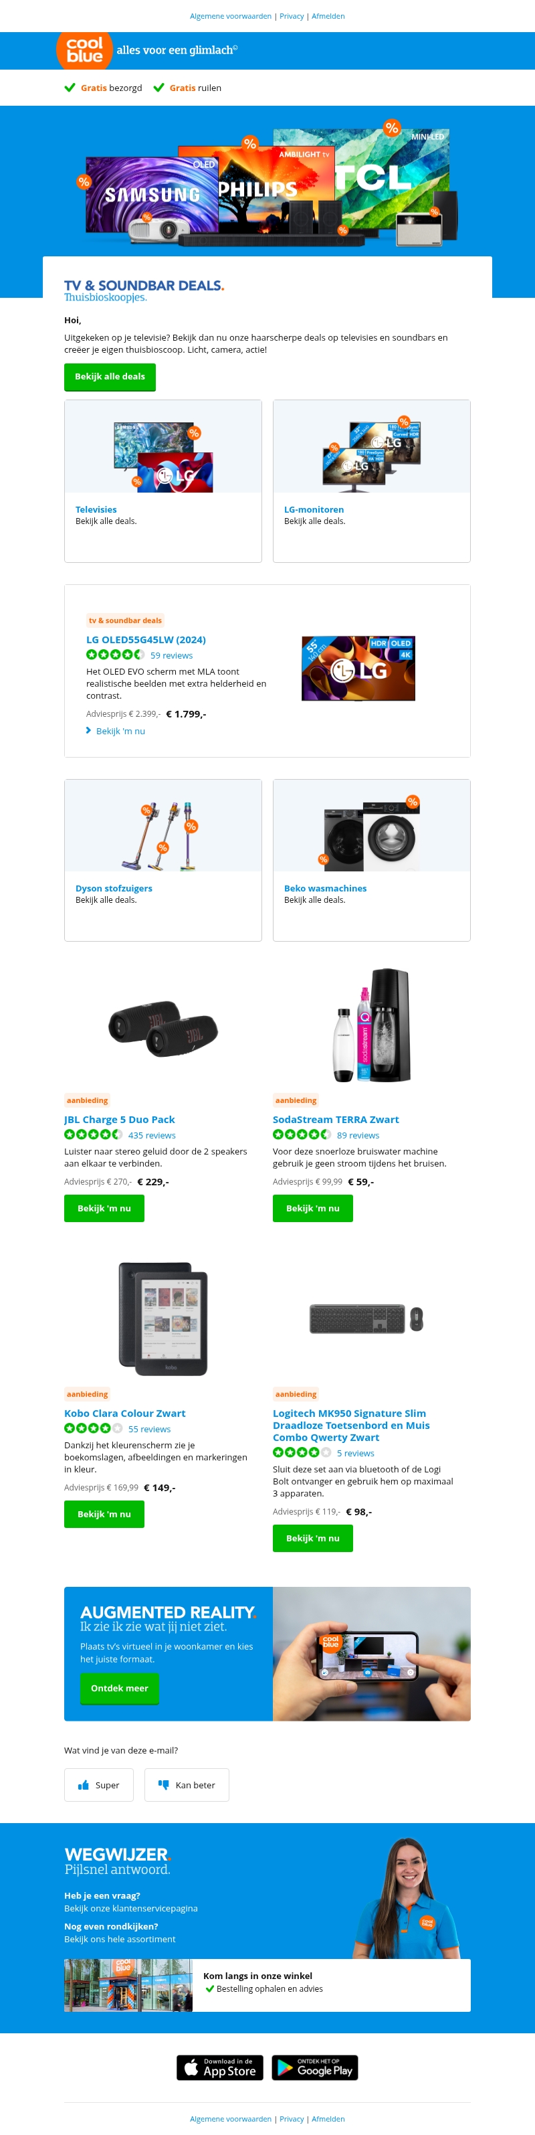Open the App Store download badge
The image size is (535, 2135).
coord(219,2067)
